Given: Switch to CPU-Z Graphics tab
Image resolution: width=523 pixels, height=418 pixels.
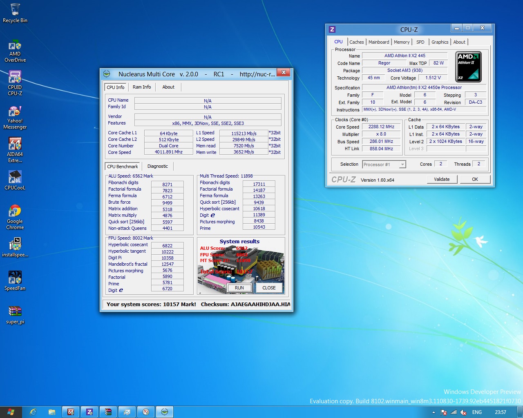Looking at the screenshot, I should click(440, 42).
